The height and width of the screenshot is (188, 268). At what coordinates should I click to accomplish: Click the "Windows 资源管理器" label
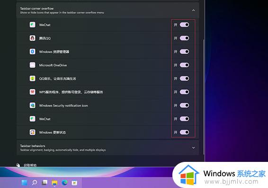click(54, 52)
